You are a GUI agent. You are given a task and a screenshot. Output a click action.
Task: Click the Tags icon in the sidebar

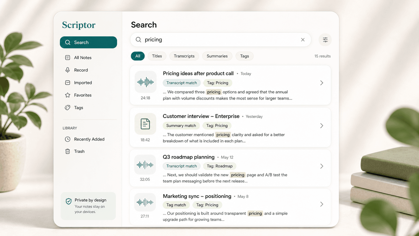point(68,108)
